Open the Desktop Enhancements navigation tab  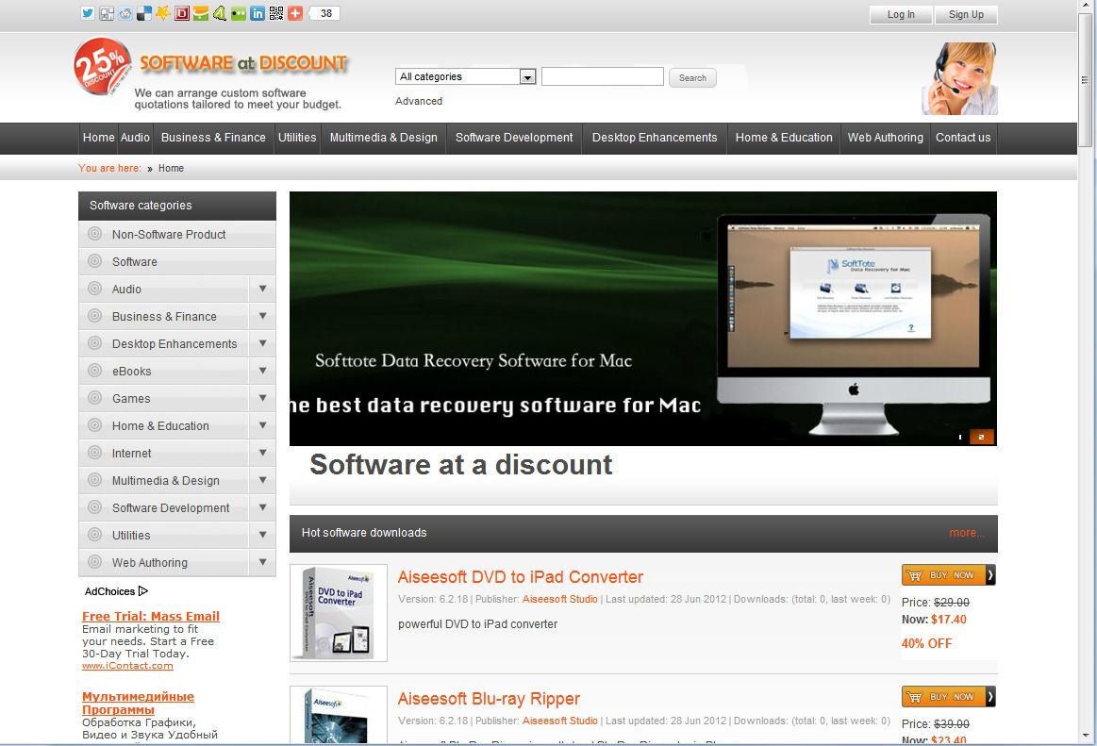tap(654, 138)
